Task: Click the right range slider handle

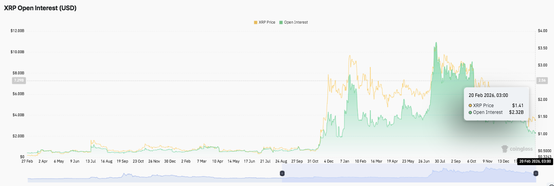Action: coord(535,173)
